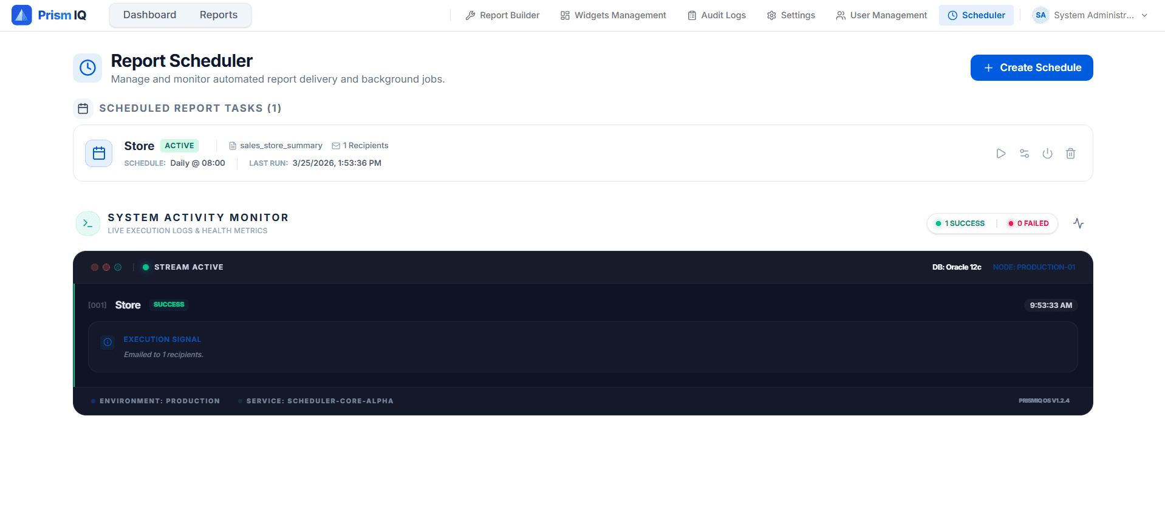Open Audit Logs page
The image size is (1165, 529).
click(717, 15)
